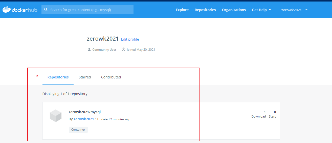Expand the Get Help dropdown
The image size is (332, 143).
261,10
